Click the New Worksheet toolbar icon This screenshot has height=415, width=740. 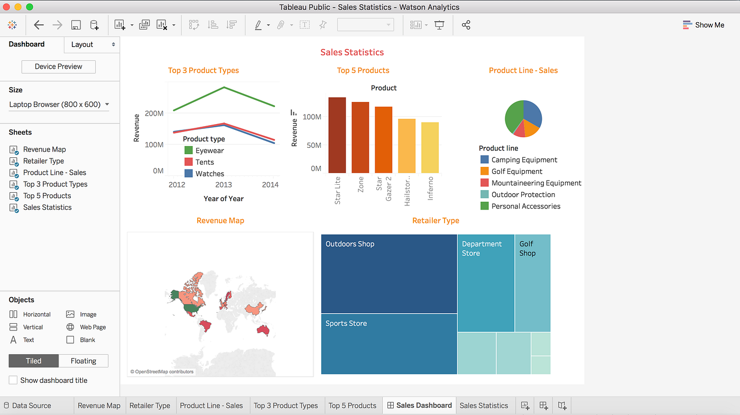click(119, 24)
